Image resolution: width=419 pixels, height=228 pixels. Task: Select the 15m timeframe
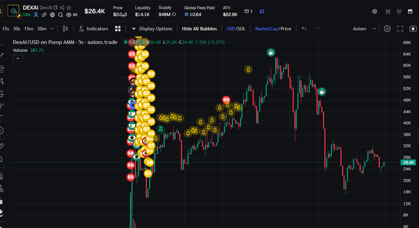[29, 29]
